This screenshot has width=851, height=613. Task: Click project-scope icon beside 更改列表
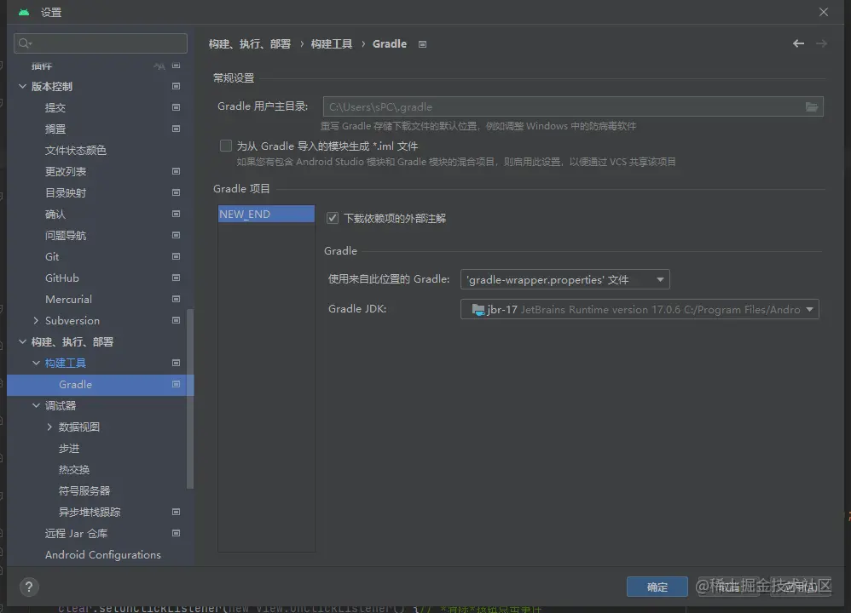pos(176,171)
